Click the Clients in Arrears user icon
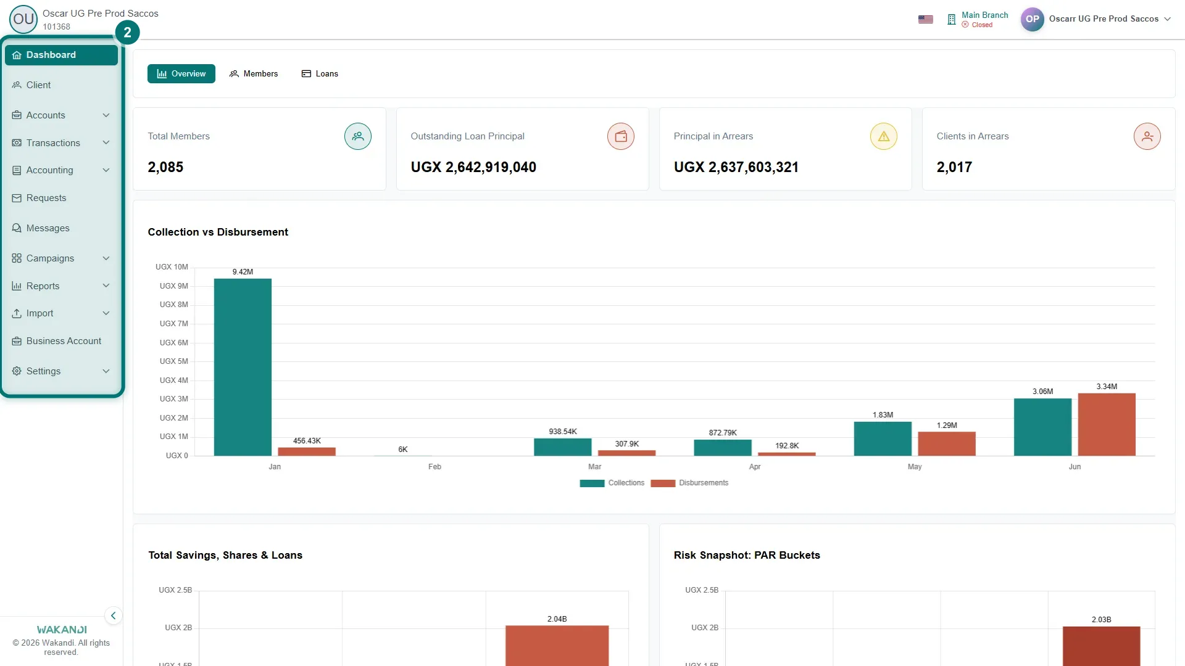Viewport: 1185px width, 666px height. click(x=1147, y=136)
